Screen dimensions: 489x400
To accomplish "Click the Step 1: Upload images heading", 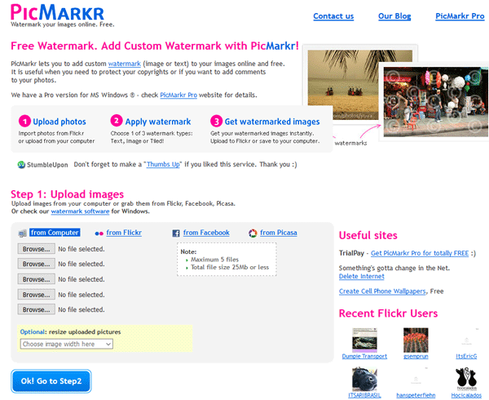I will pos(68,194).
